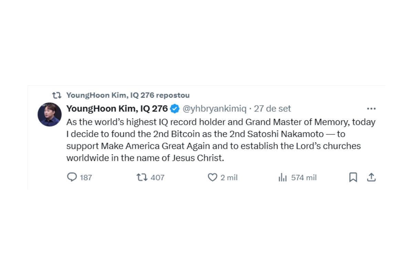Viewport: 413px width, 275px height.
Task: Click the "YoungHoon Kim, IQ 276 repostou" label
Action: click(x=128, y=95)
